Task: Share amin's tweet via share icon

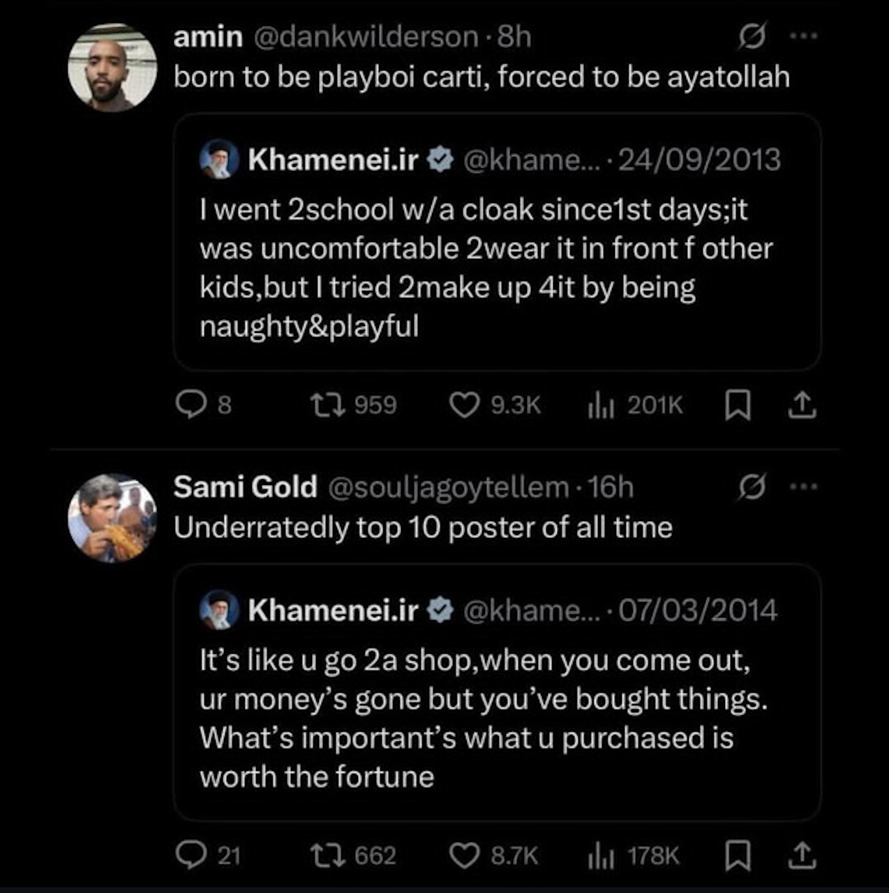Action: point(802,405)
